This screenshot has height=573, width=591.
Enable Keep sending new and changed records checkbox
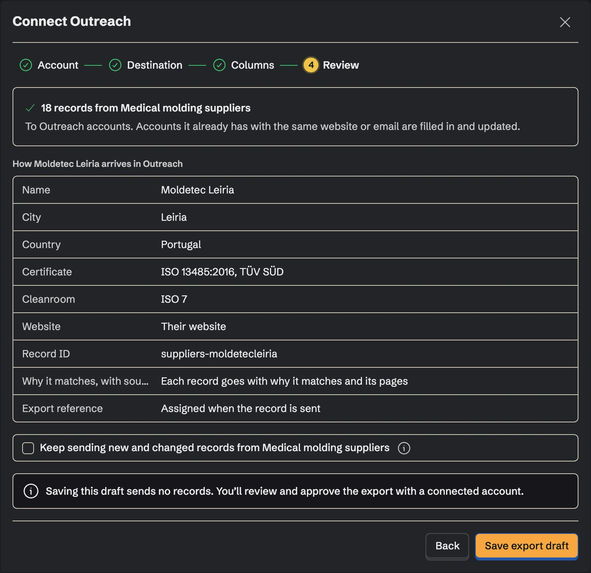[x=28, y=448]
